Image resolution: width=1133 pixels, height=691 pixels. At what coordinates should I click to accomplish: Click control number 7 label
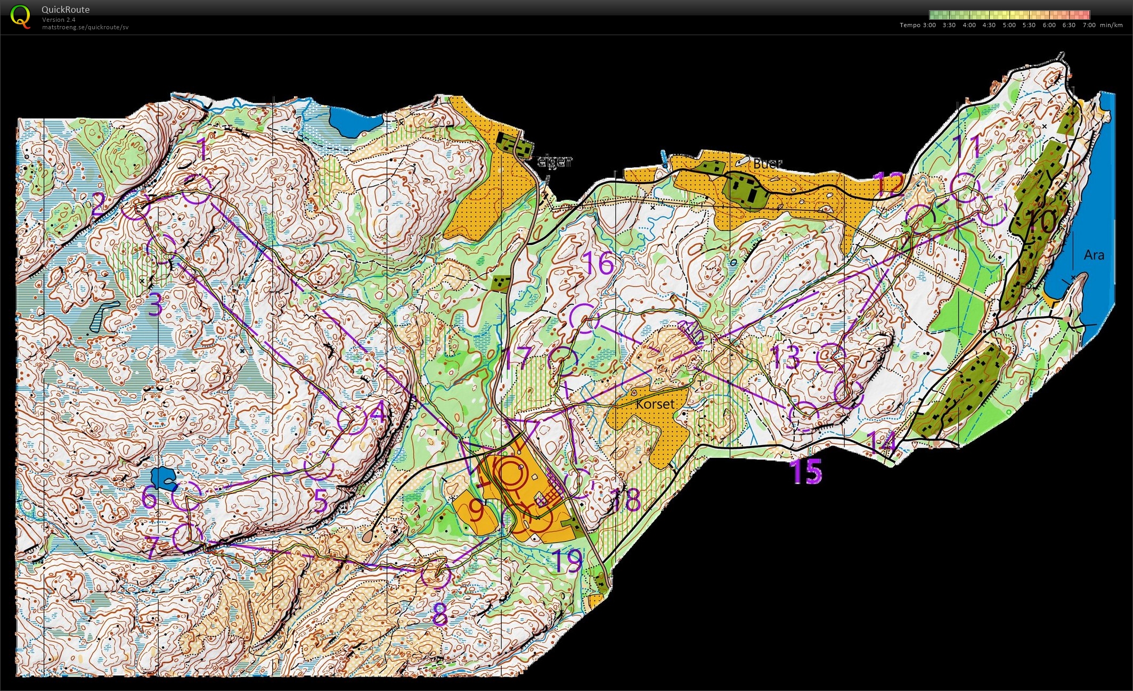[x=152, y=548]
